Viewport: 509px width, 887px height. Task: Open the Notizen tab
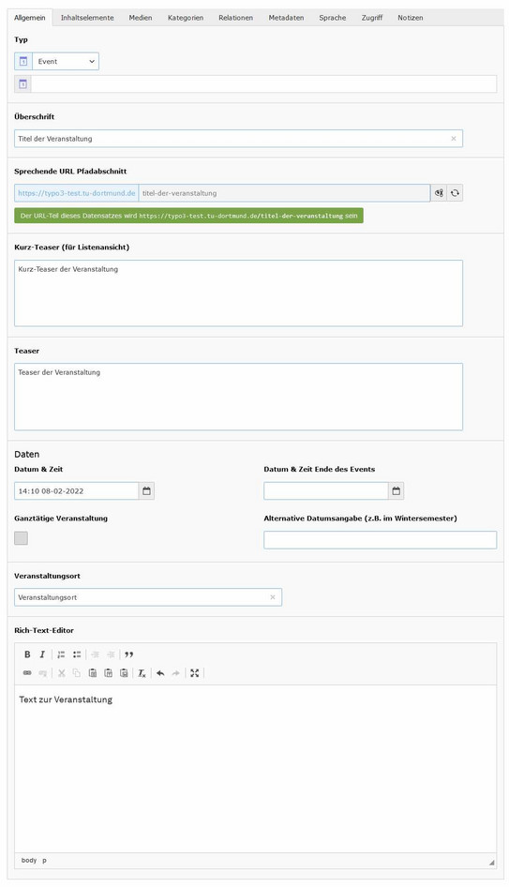point(410,18)
